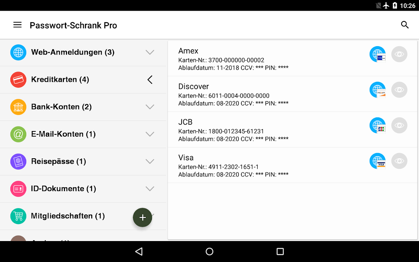Tap the Android back navigation button
The width and height of the screenshot is (419, 262).
139,252
